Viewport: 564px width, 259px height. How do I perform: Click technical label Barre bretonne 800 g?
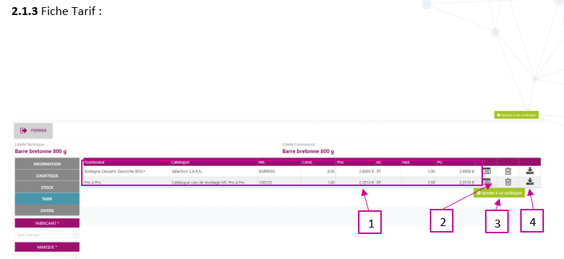pos(41,152)
